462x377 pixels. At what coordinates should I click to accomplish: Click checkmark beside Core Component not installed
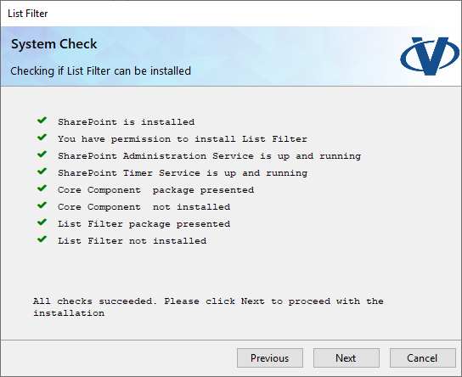click(x=42, y=205)
